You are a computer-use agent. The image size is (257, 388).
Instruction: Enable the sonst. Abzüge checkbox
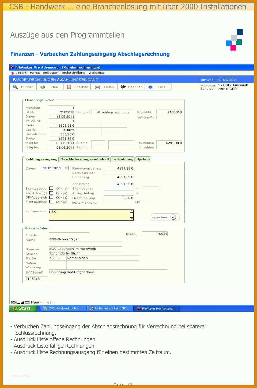[x=51, y=193]
